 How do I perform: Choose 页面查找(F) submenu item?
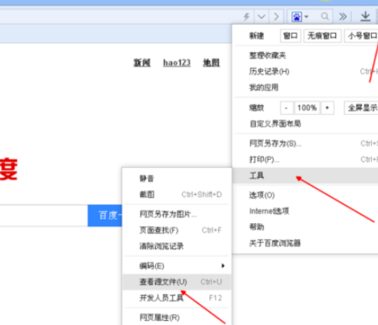click(x=177, y=230)
